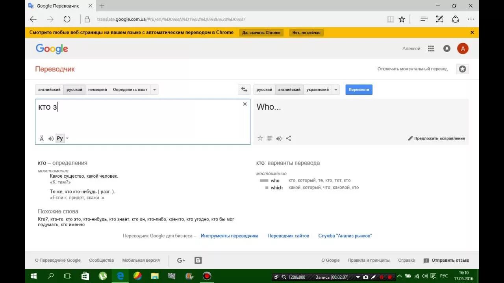Open the Phrasebook star button near instant translation
This screenshot has width=504, height=283.
point(463,69)
